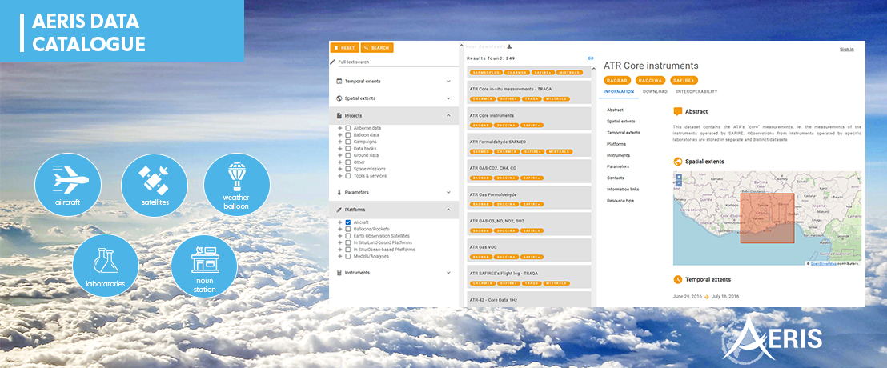The width and height of the screenshot is (887, 368).
Task: Click the blue link icon near Results found
Action: (591, 58)
